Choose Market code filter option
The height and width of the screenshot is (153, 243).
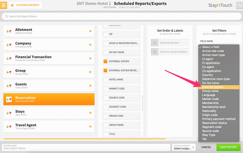pyautogui.click(x=219, y=99)
